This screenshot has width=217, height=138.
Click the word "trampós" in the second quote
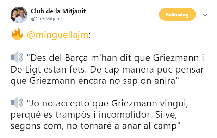(x=73, y=115)
